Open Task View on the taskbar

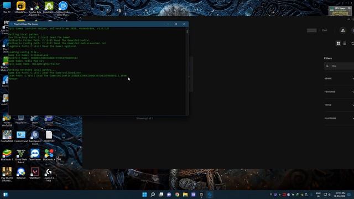[x=161, y=195]
